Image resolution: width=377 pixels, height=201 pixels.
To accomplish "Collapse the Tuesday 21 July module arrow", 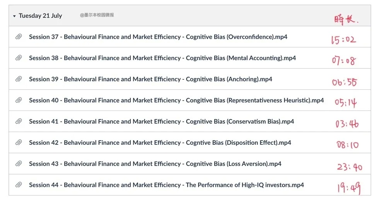I will [x=14, y=16].
